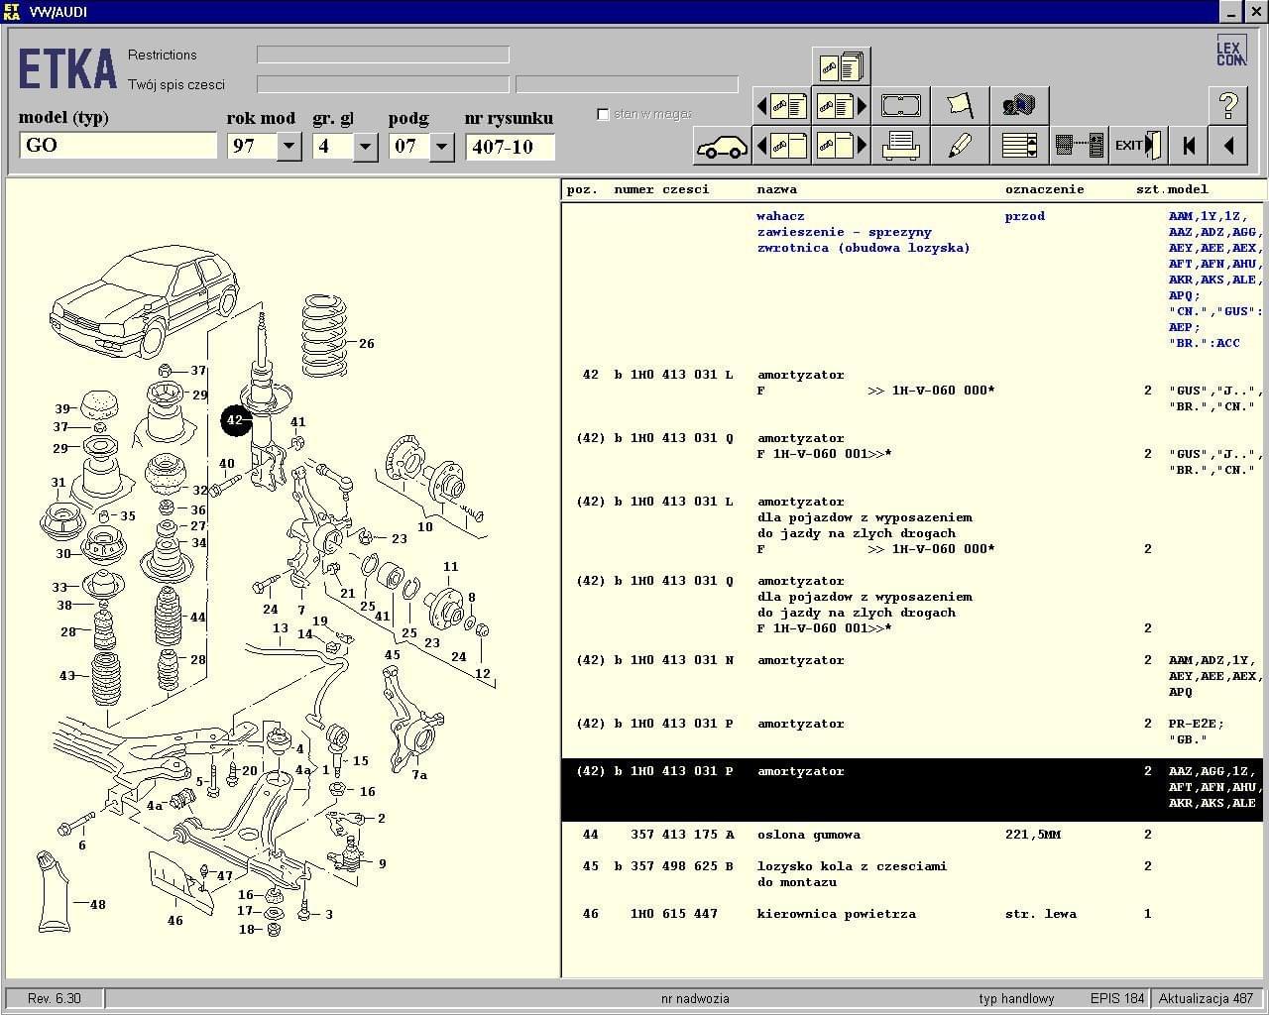Go to previous illustration page with parts list
1269x1015 pixels.
click(x=782, y=105)
